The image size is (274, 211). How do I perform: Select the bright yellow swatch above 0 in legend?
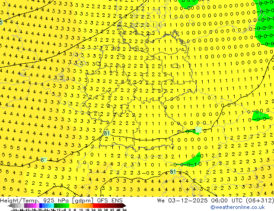click(70, 205)
